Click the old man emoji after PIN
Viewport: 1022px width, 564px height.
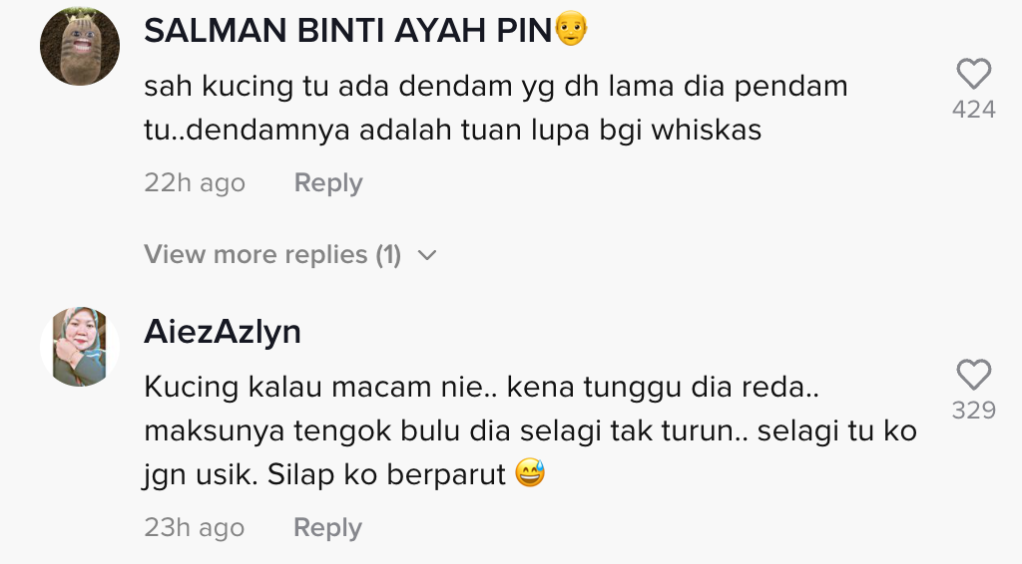[571, 29]
